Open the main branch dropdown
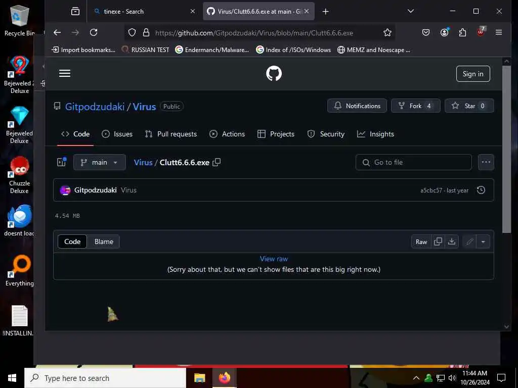The height and width of the screenshot is (388, 518). (x=100, y=162)
